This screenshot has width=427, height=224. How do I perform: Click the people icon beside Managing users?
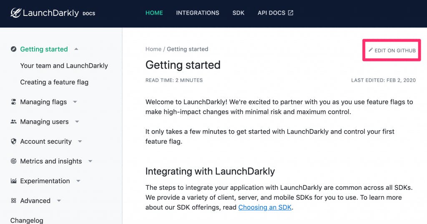tap(13, 122)
